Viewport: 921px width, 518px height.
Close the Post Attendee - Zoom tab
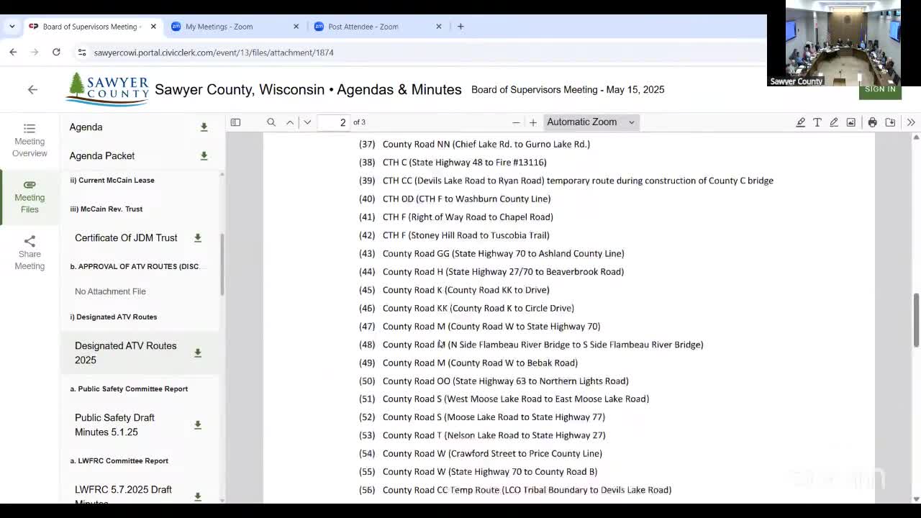[438, 27]
